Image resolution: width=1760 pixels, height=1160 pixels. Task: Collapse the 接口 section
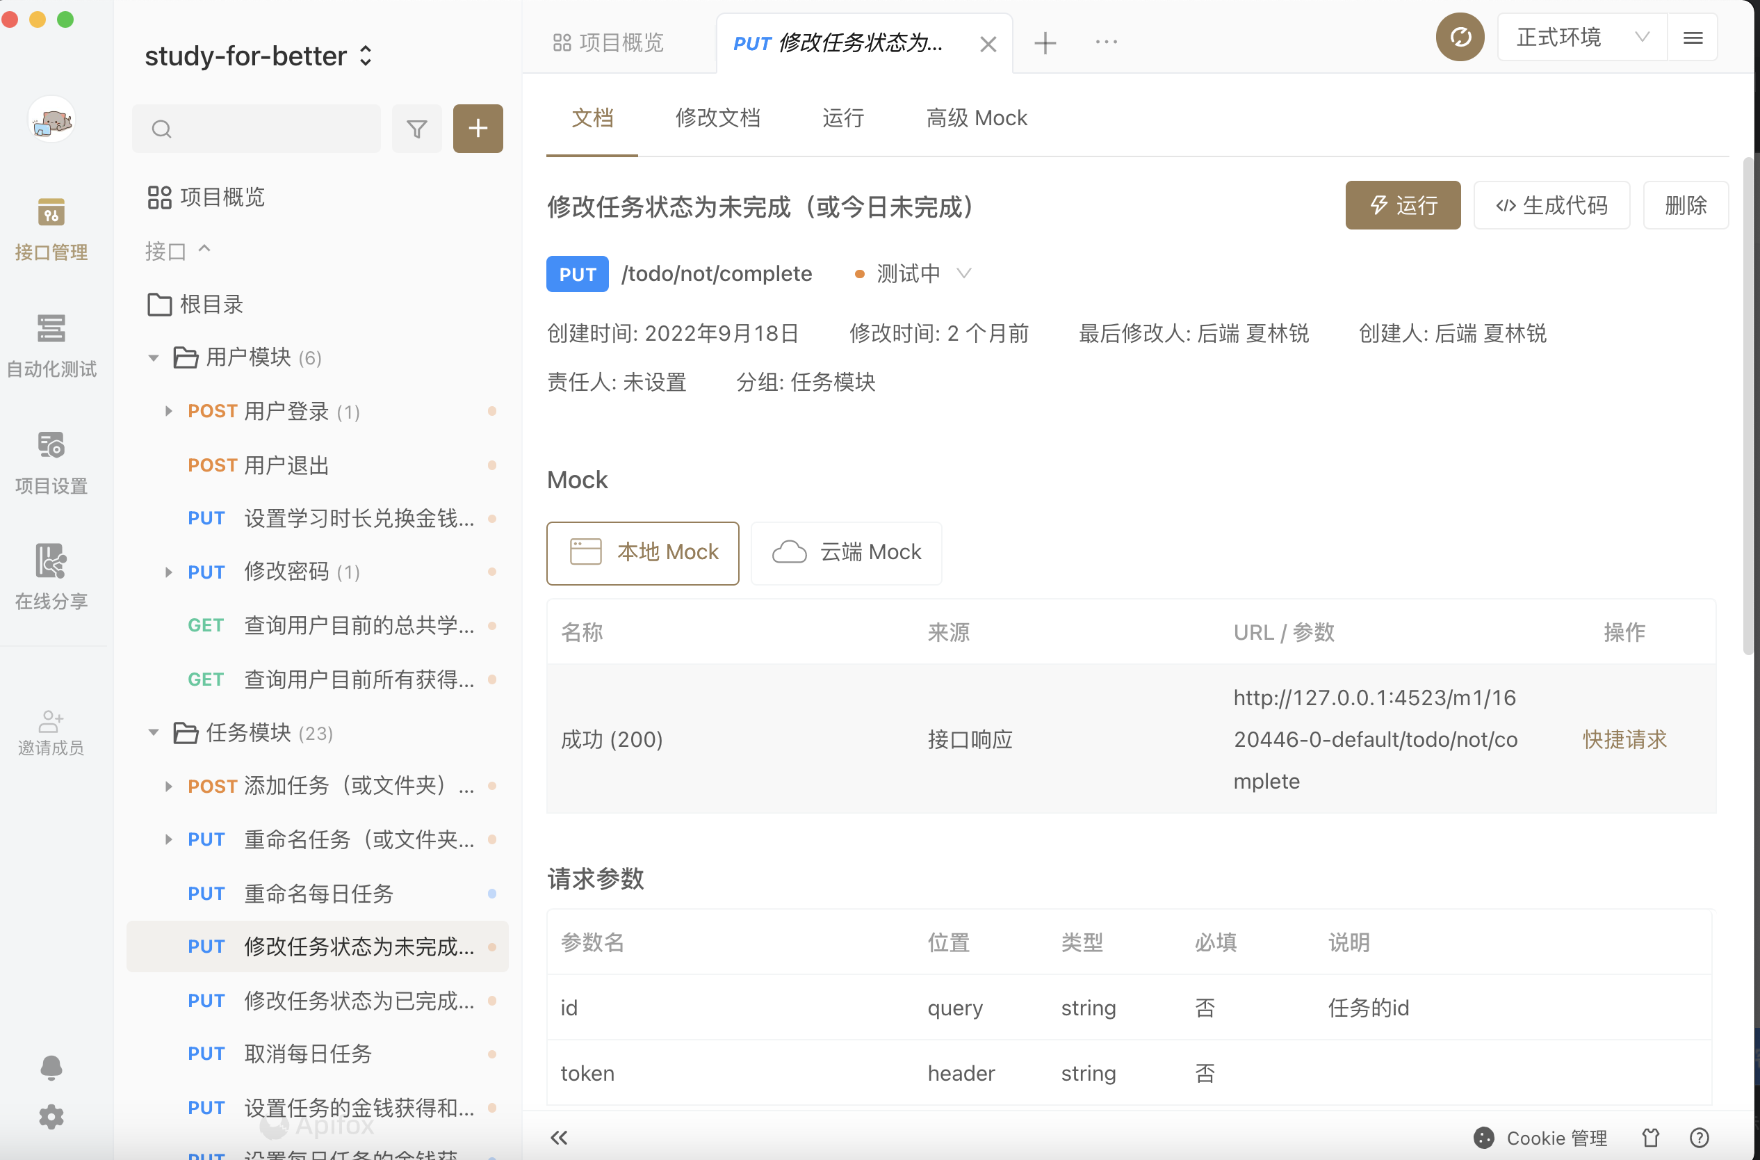click(177, 251)
